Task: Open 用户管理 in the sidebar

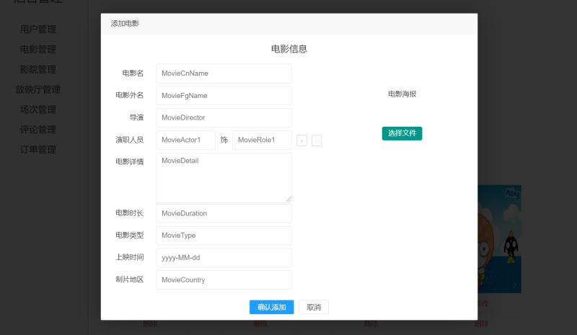Action: point(38,30)
